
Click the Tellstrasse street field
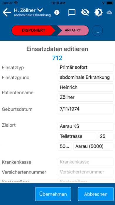pyautogui.click(x=77, y=136)
